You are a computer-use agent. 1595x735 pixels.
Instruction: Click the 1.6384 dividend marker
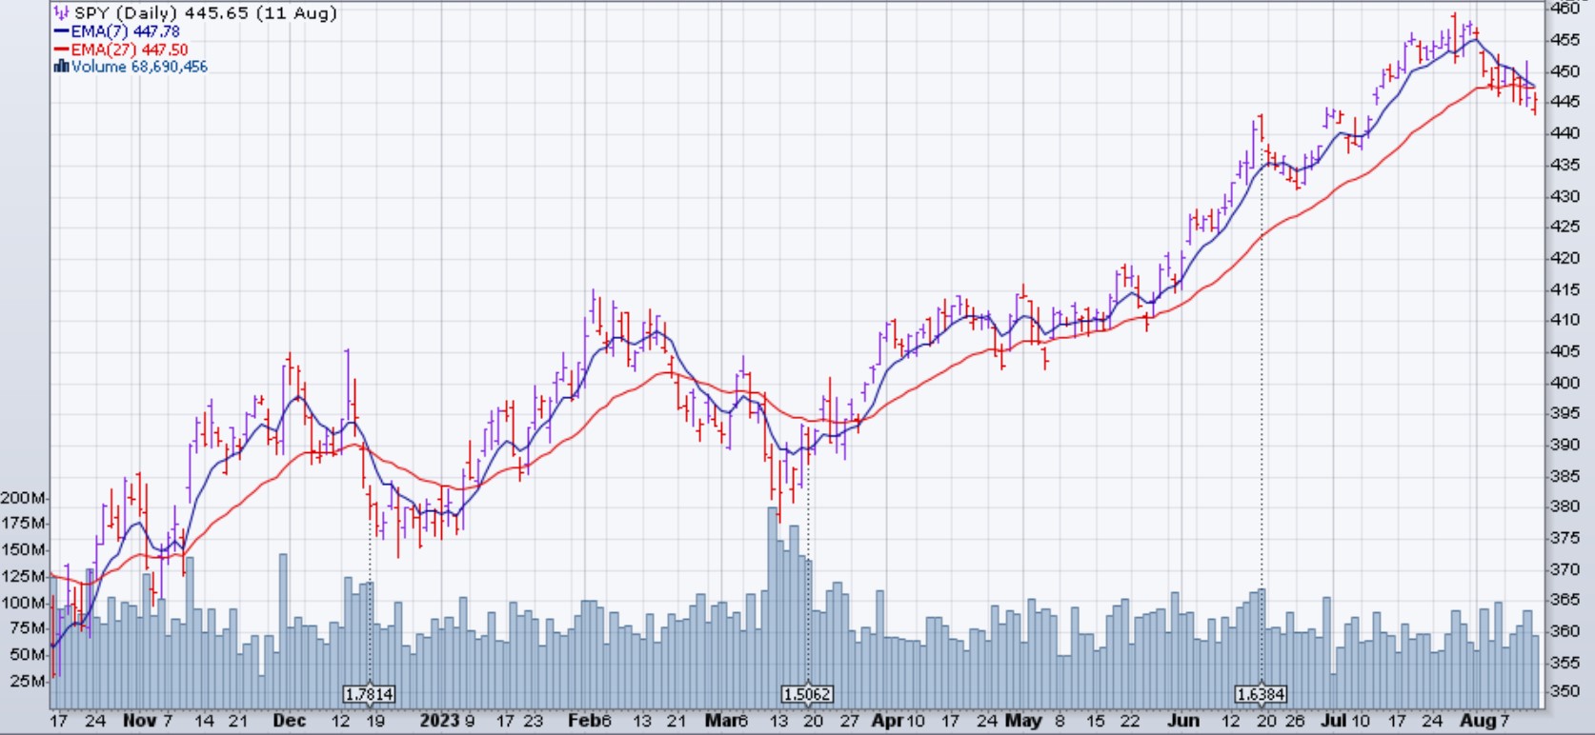pyautogui.click(x=1262, y=694)
